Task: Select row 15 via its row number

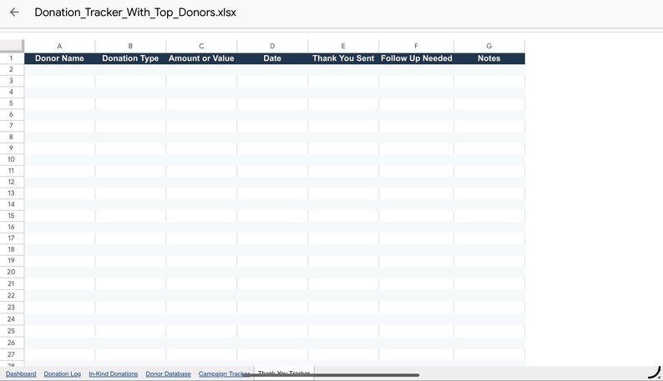Action: pos(12,215)
